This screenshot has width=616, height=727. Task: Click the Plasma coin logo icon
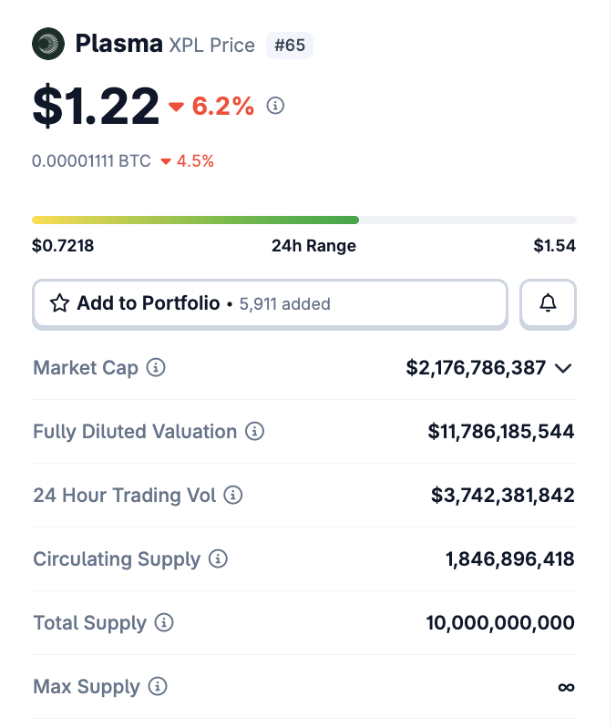click(48, 44)
